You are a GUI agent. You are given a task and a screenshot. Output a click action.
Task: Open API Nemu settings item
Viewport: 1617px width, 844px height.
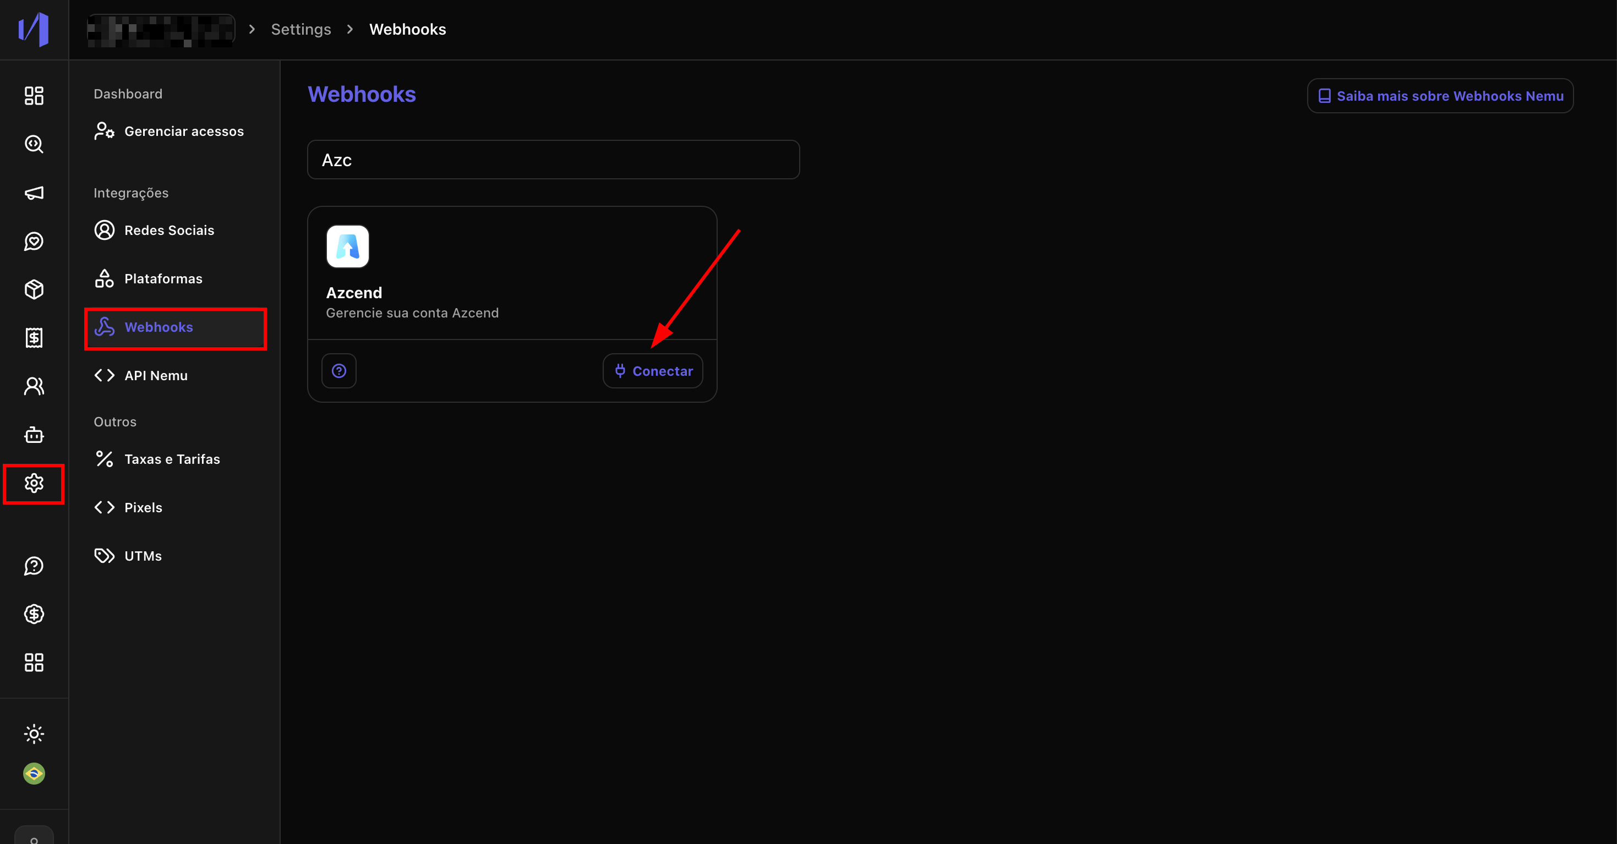point(156,375)
